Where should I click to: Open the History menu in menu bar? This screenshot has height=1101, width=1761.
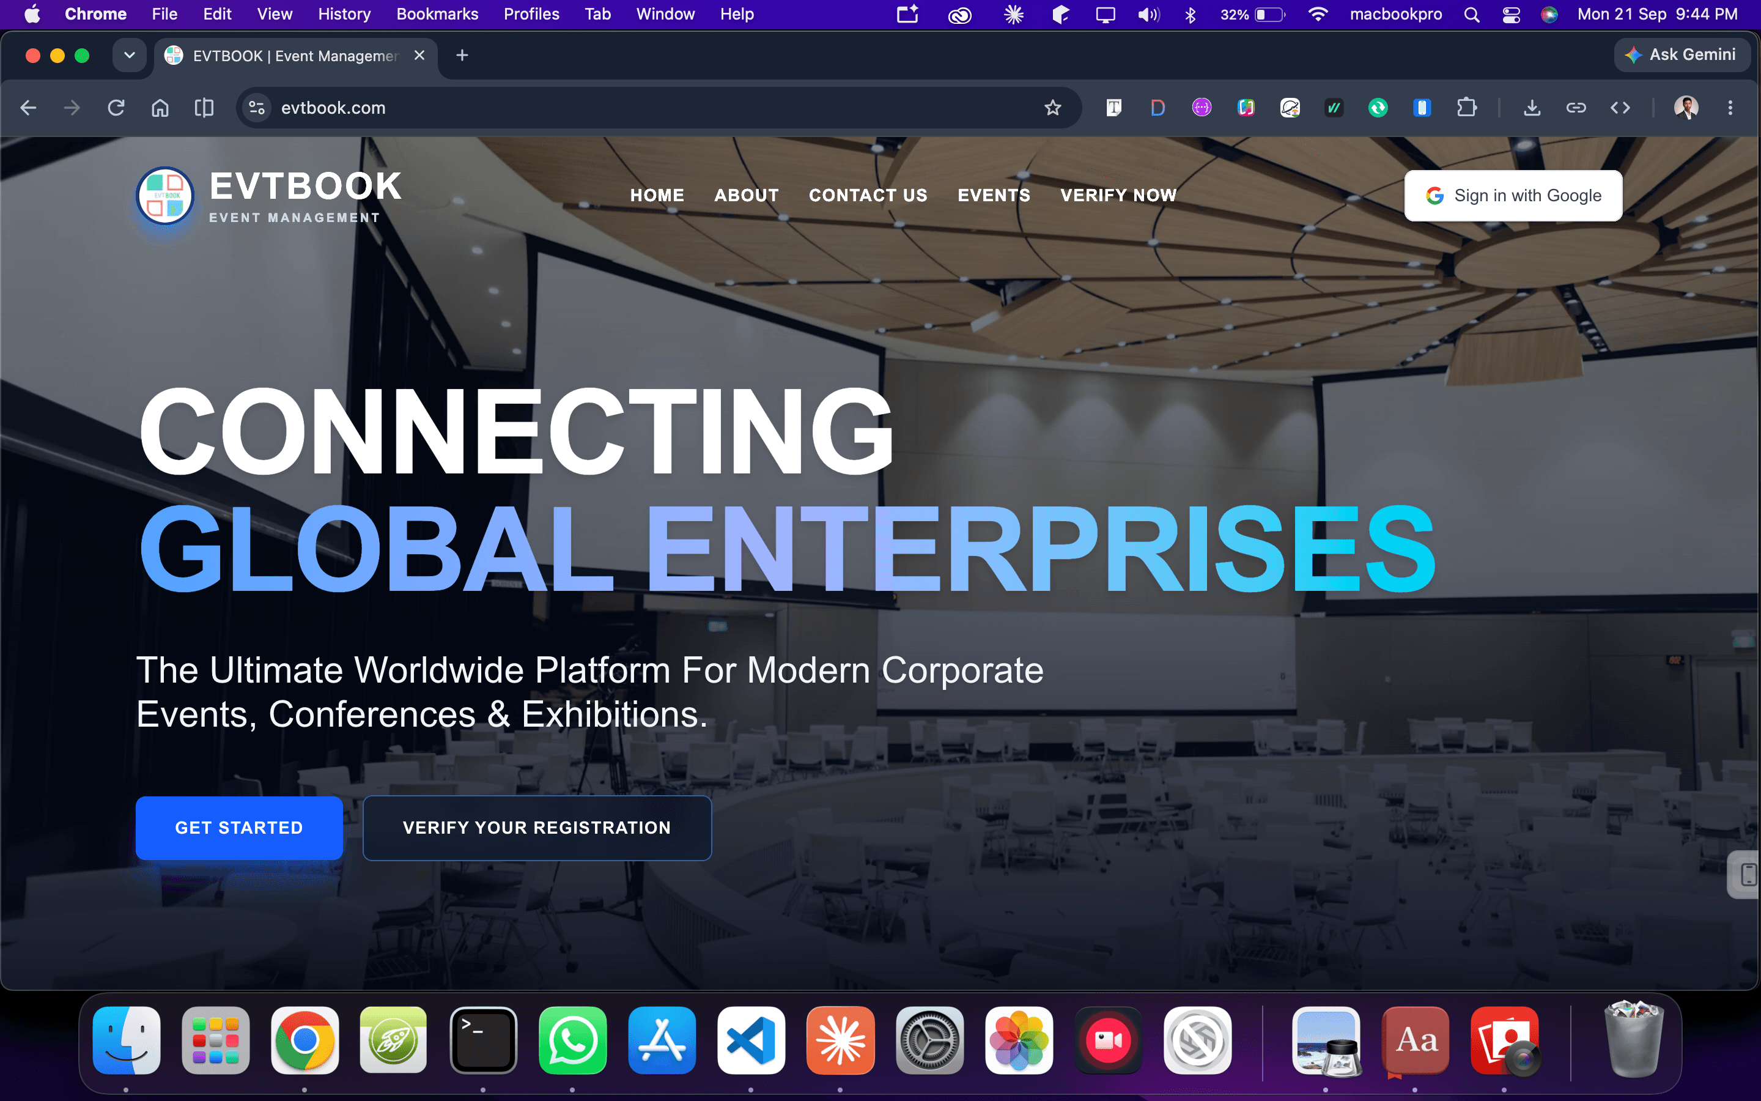point(344,14)
